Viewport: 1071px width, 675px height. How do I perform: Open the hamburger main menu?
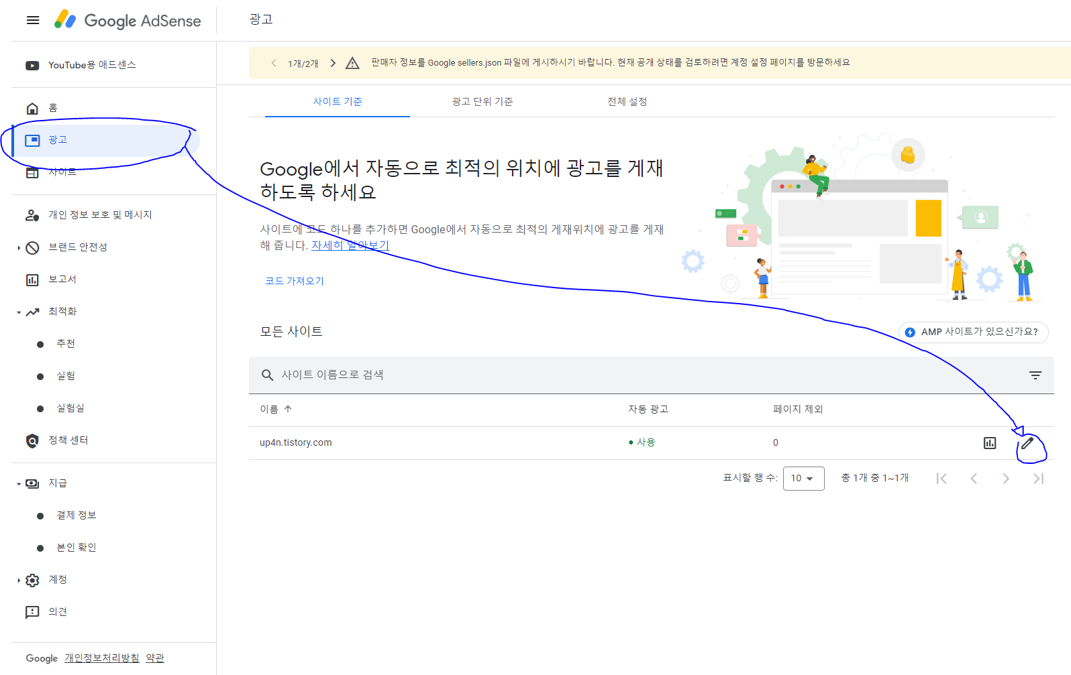point(33,20)
